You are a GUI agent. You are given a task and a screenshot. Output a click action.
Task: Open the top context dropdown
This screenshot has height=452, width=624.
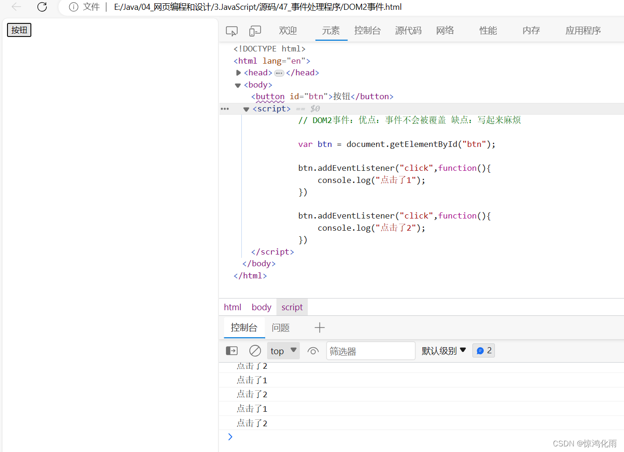tap(283, 350)
